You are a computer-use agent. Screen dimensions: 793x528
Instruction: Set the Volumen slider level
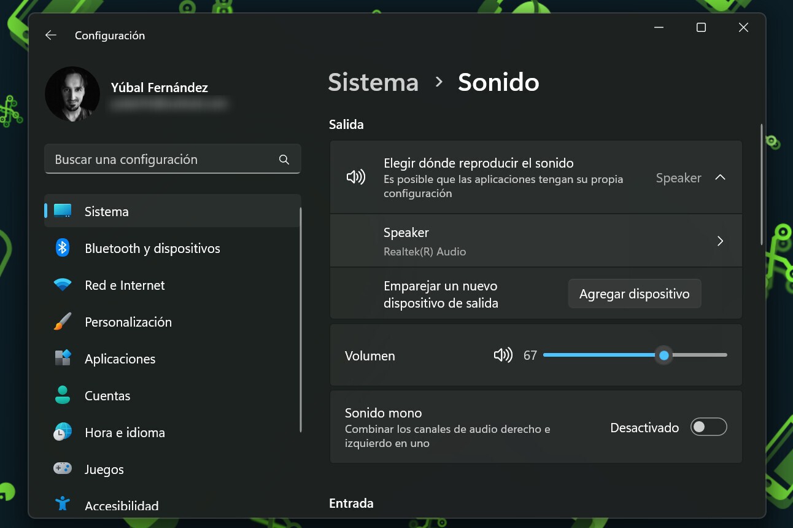pyautogui.click(x=663, y=355)
